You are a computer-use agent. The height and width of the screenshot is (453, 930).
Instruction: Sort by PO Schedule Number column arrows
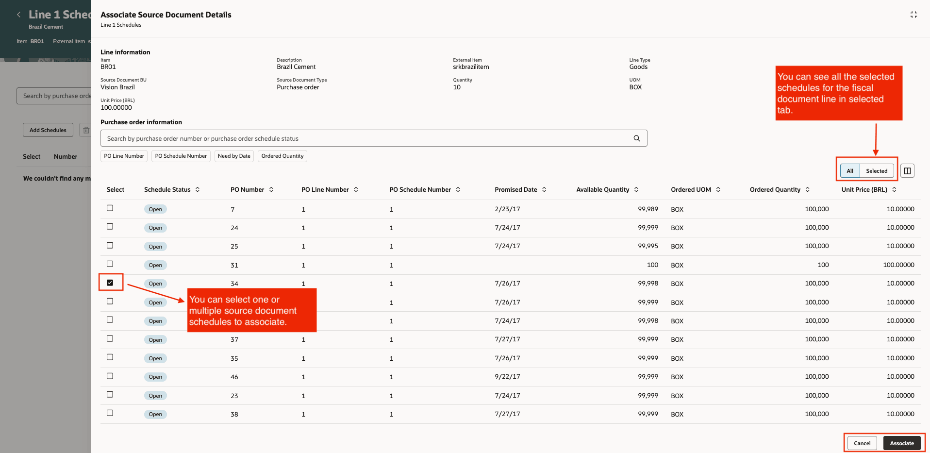tap(458, 189)
